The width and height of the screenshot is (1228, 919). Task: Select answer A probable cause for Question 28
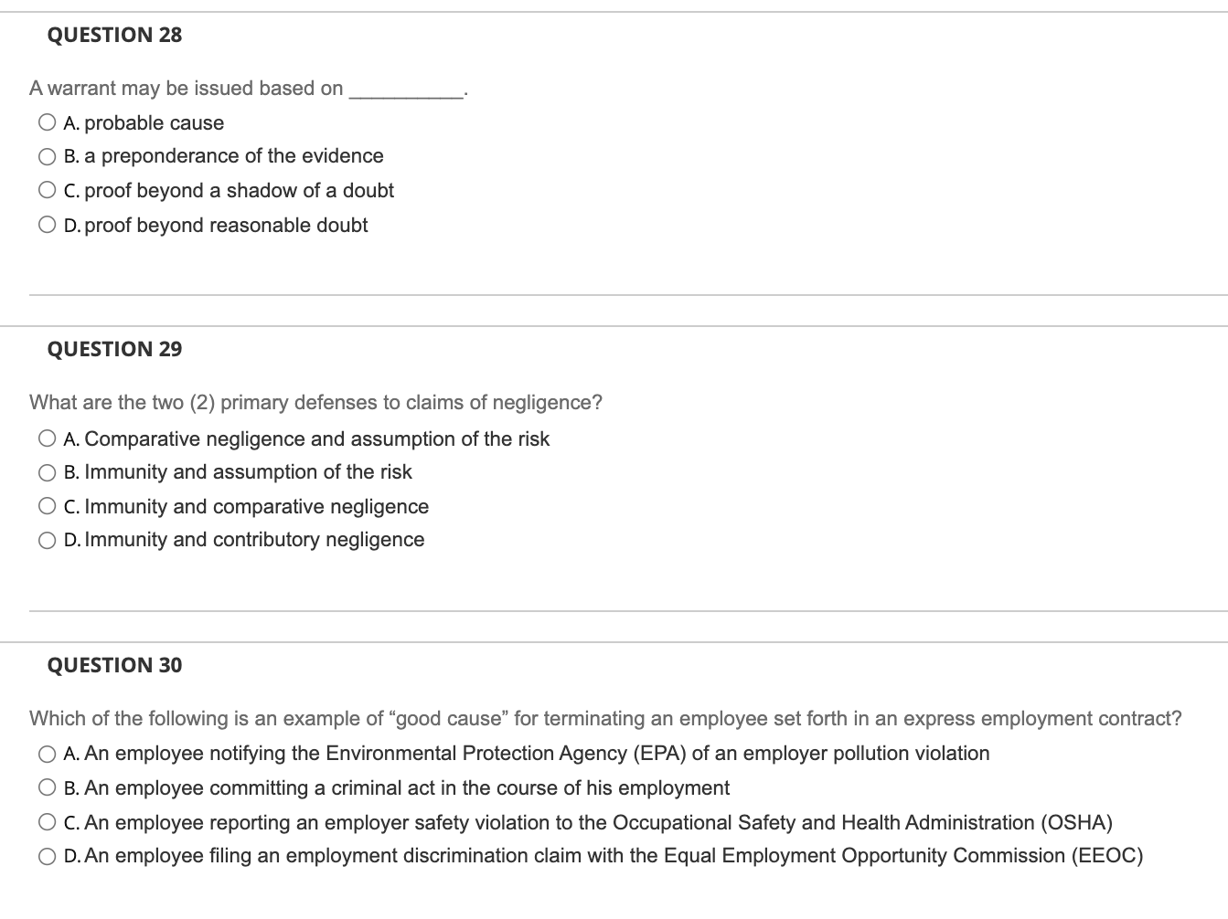[47, 121]
